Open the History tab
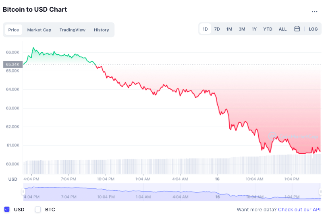326x223 pixels. [x=102, y=30]
